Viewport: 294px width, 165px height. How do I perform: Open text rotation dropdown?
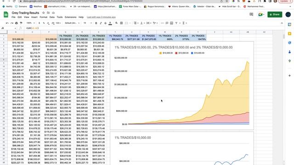click(x=155, y=23)
